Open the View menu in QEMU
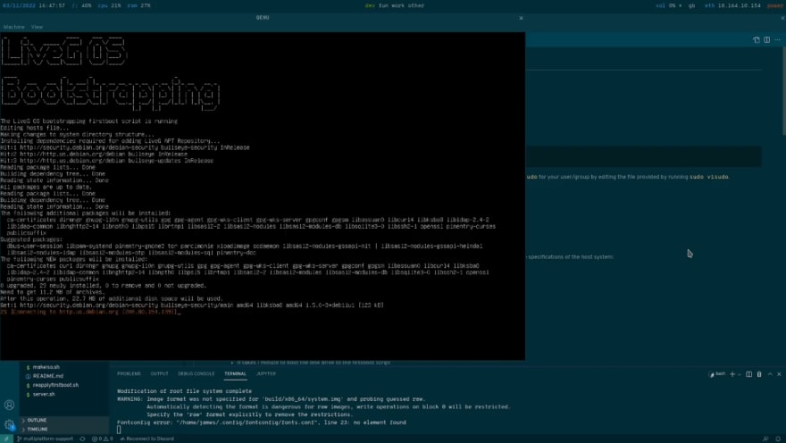Image resolution: width=786 pixels, height=443 pixels. tap(38, 27)
